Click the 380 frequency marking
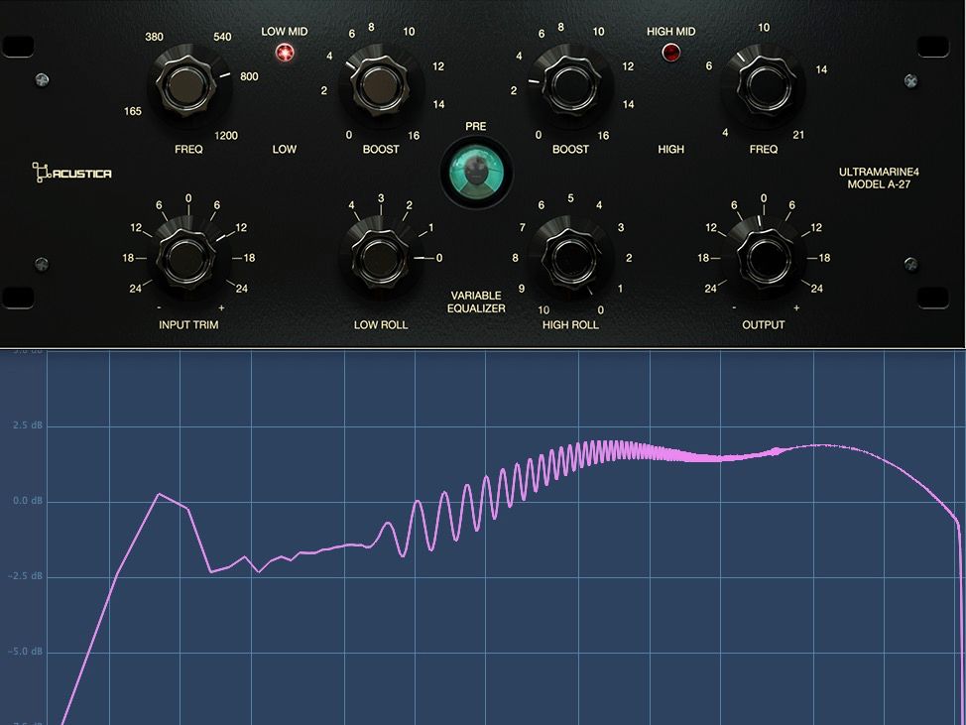 click(x=154, y=37)
